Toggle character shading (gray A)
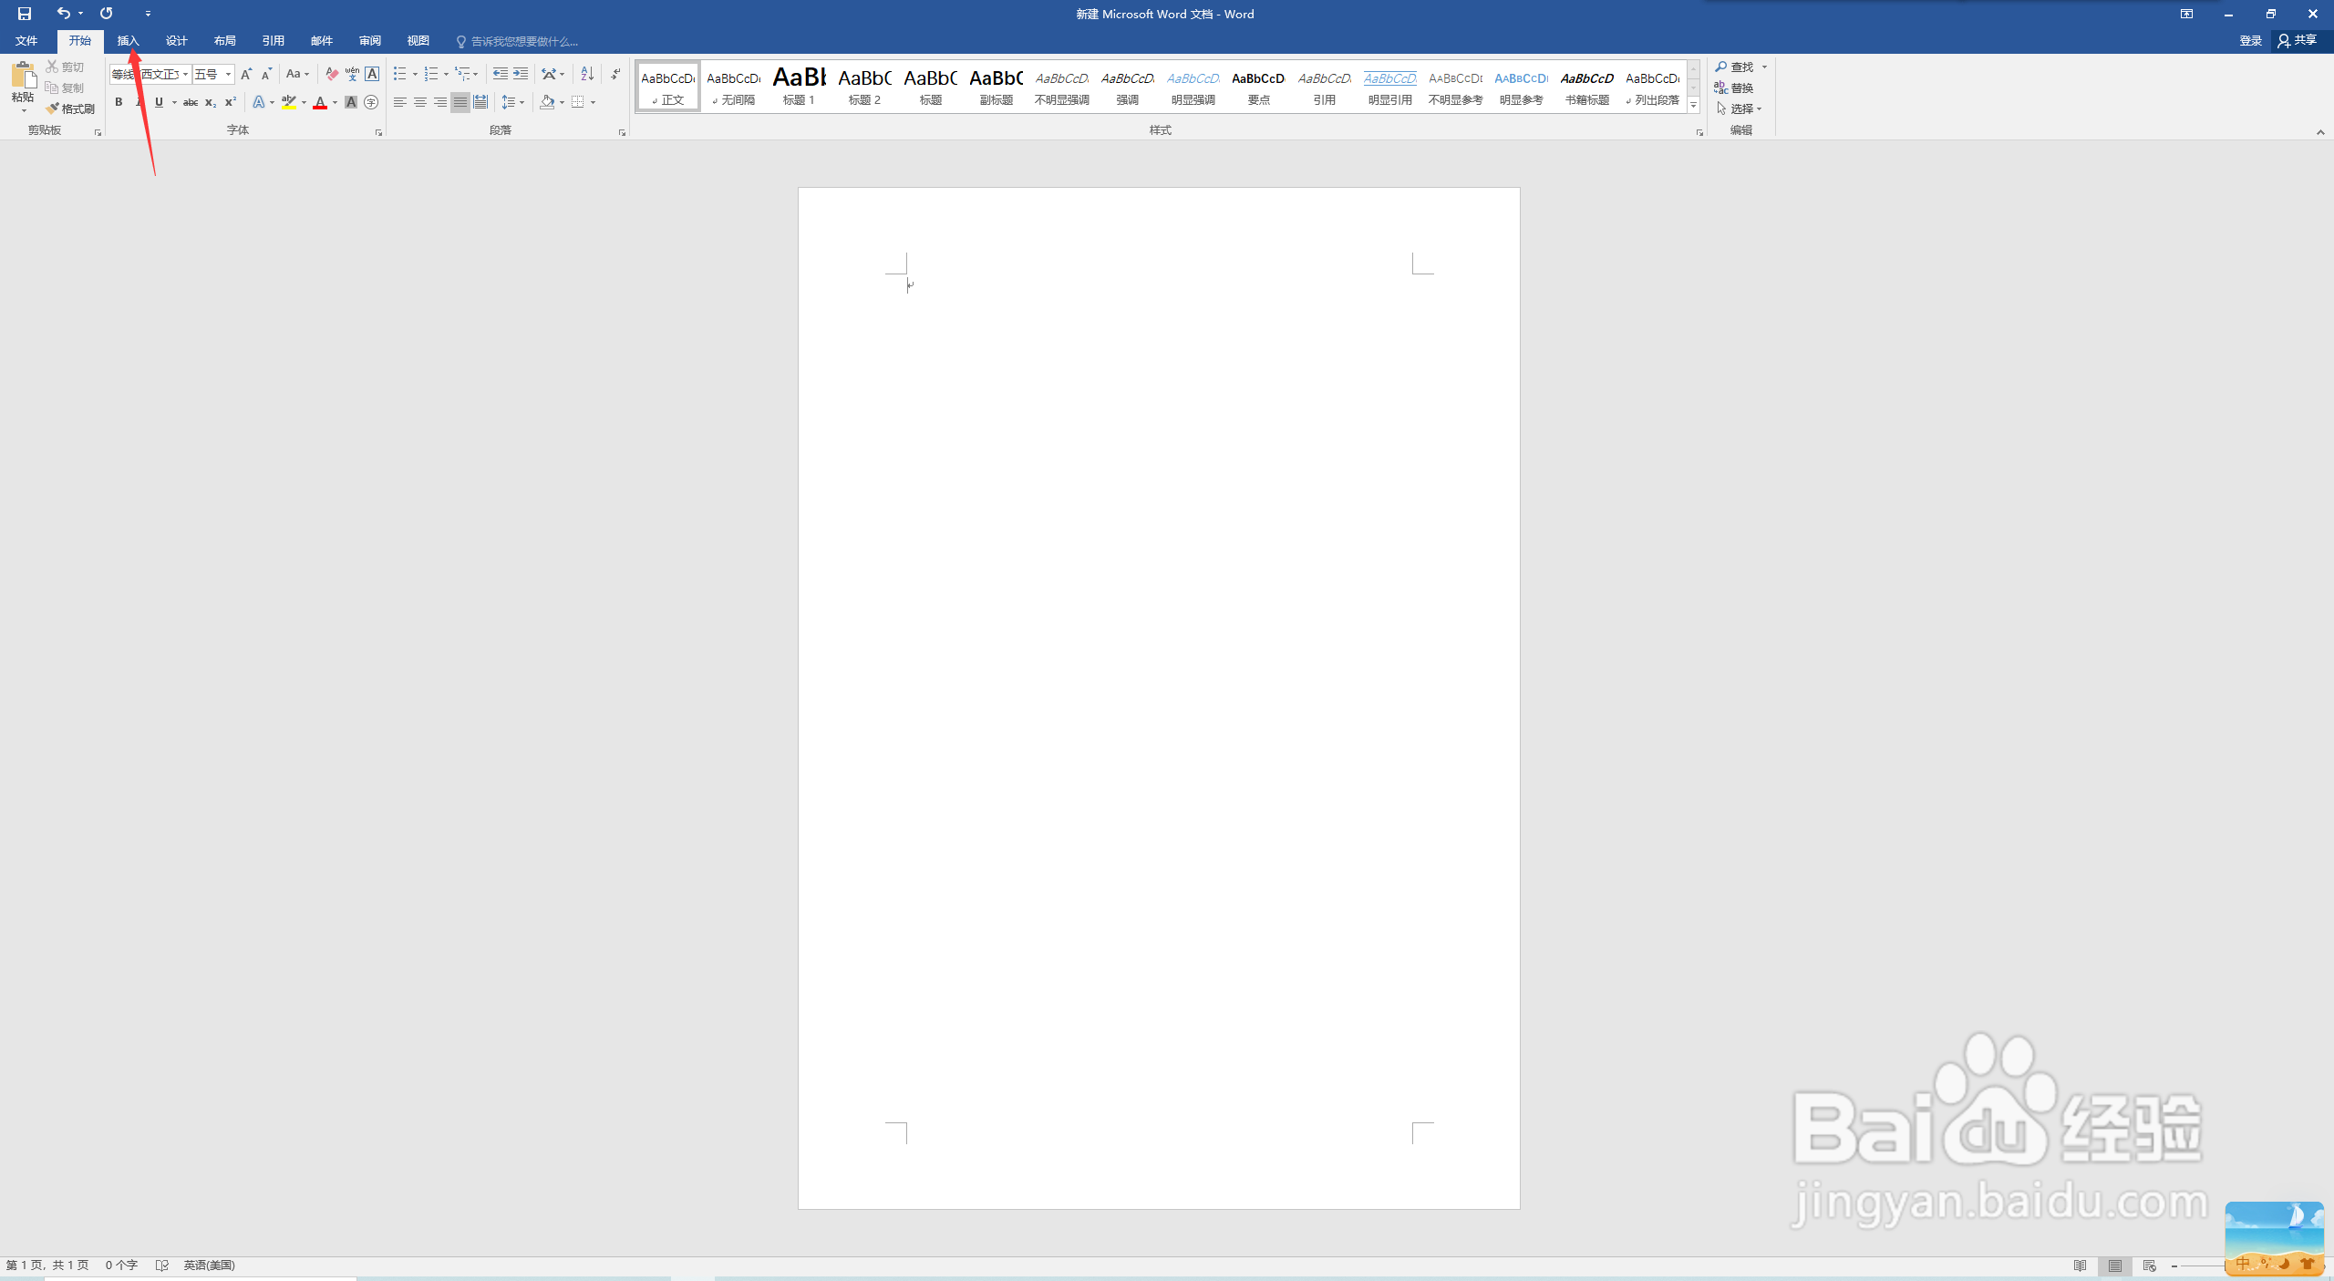The image size is (2334, 1281). point(351,102)
